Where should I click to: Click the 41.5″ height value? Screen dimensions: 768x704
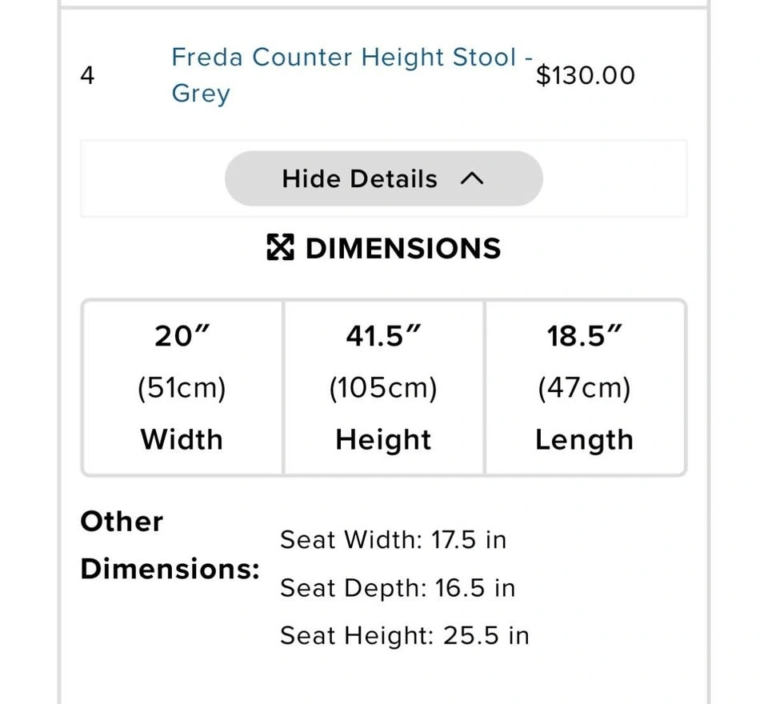coord(383,337)
